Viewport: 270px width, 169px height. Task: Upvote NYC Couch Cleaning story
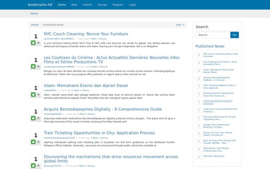coord(33,42)
